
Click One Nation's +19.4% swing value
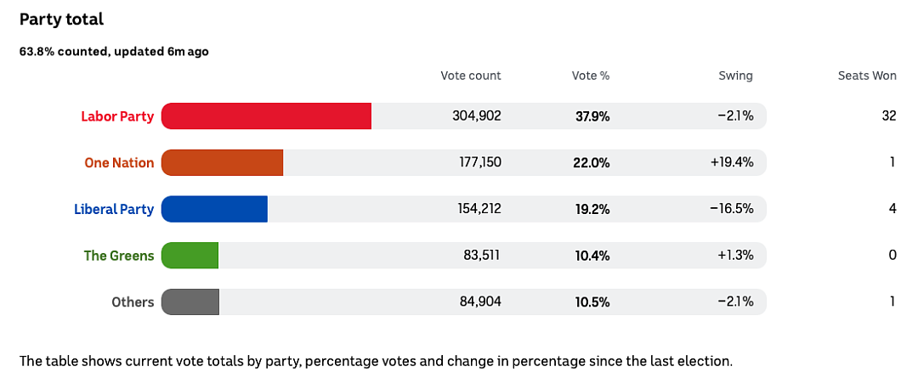(732, 162)
